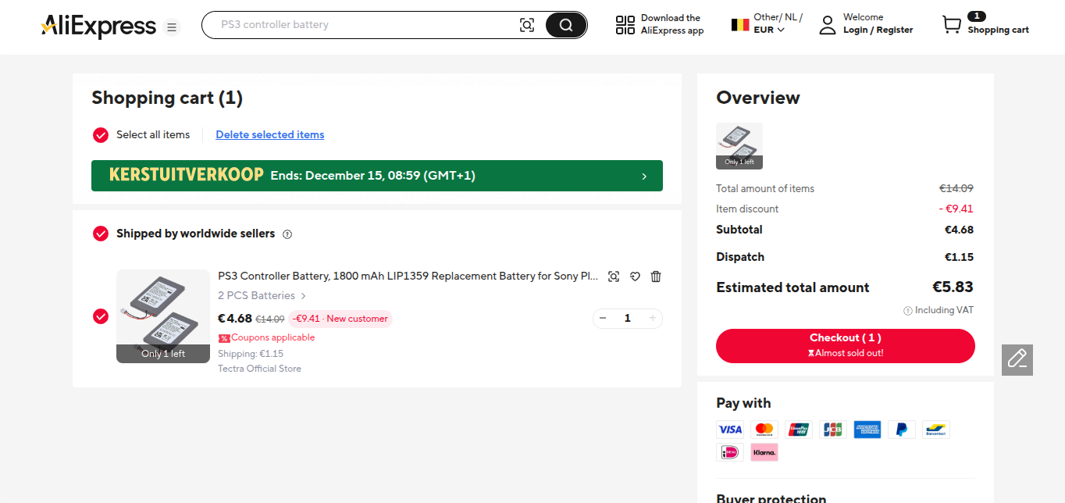This screenshot has width=1065, height=503.
Task: Click the Login / Register account menu
Action: (877, 30)
